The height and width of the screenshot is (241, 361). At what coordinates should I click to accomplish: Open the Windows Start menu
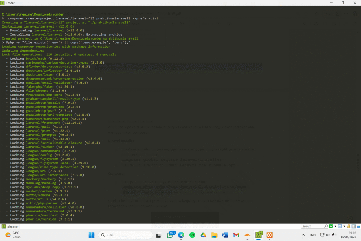[91, 235]
